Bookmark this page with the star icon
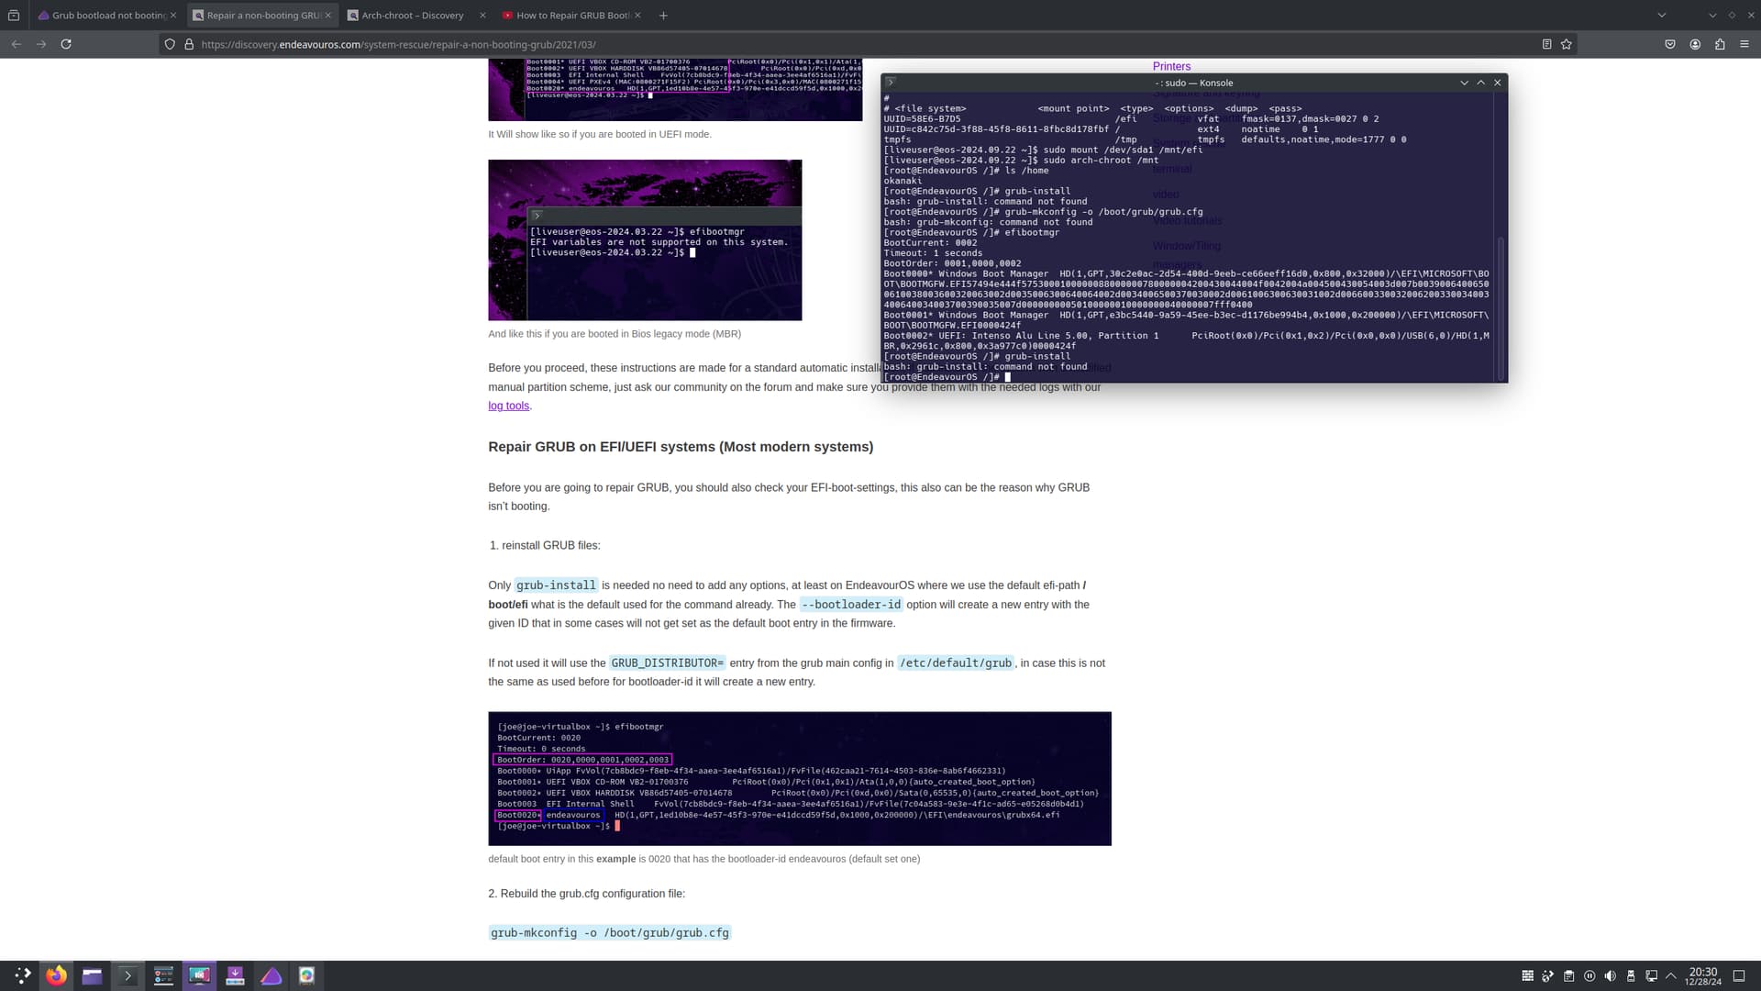Viewport: 1761px width, 991px height. (1567, 44)
